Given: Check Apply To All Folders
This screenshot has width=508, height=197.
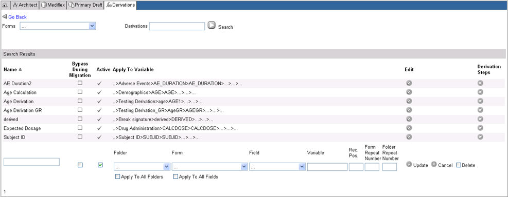Looking at the screenshot, I should [x=117, y=176].
